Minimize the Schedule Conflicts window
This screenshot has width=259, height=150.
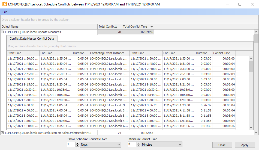pos(228,4)
